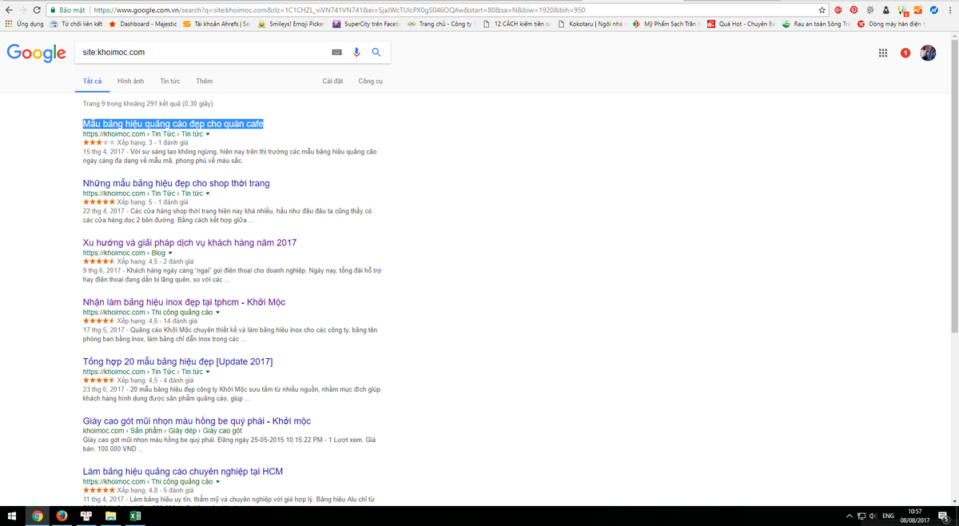Submit search with the magnifier icon
The image size is (959, 526).
pos(376,53)
